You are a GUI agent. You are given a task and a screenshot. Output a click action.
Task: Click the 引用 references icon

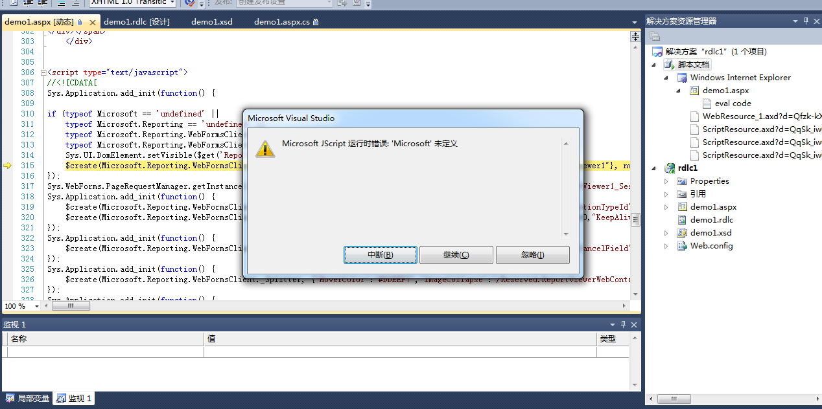tap(682, 193)
